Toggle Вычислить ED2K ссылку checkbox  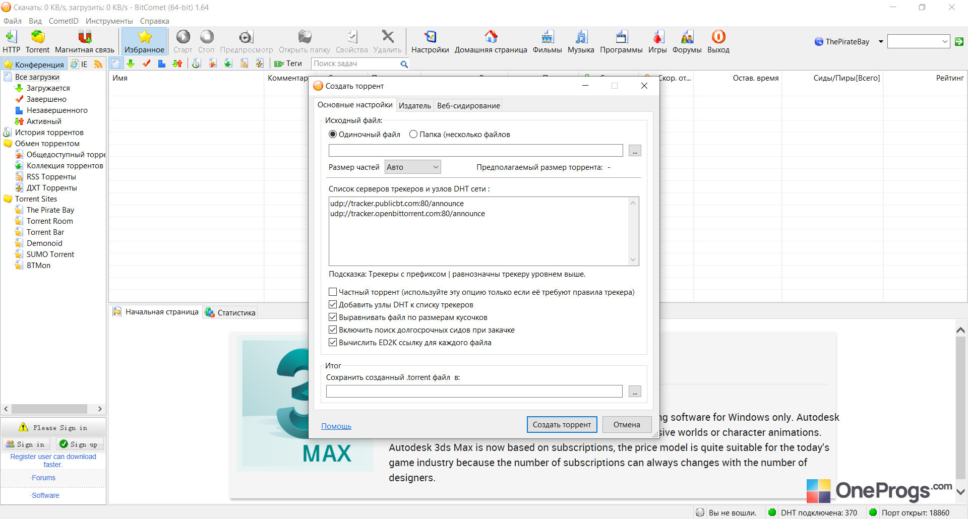click(333, 343)
